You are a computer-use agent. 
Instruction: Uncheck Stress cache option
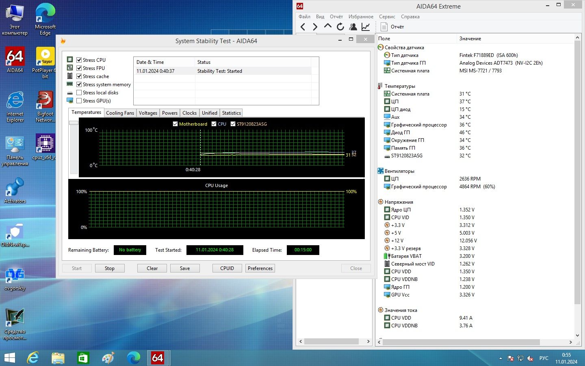pyautogui.click(x=79, y=76)
